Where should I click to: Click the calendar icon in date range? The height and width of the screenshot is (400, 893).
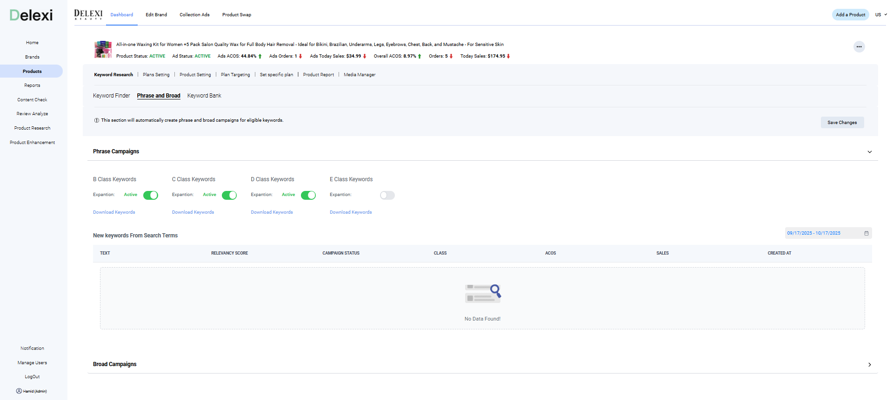[x=866, y=233]
